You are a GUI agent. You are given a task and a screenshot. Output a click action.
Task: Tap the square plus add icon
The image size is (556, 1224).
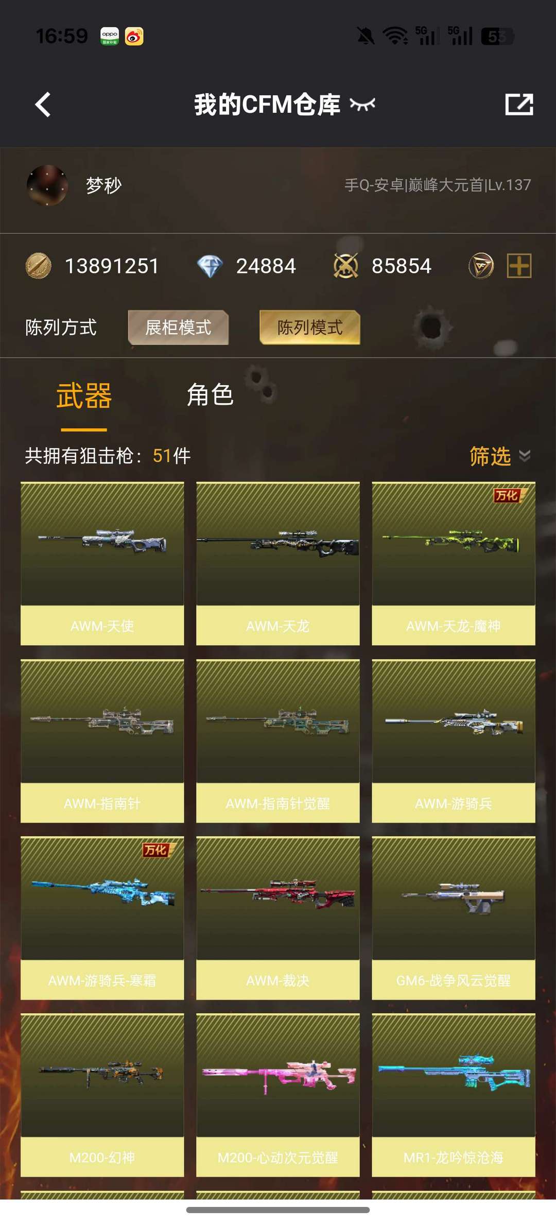point(519,266)
